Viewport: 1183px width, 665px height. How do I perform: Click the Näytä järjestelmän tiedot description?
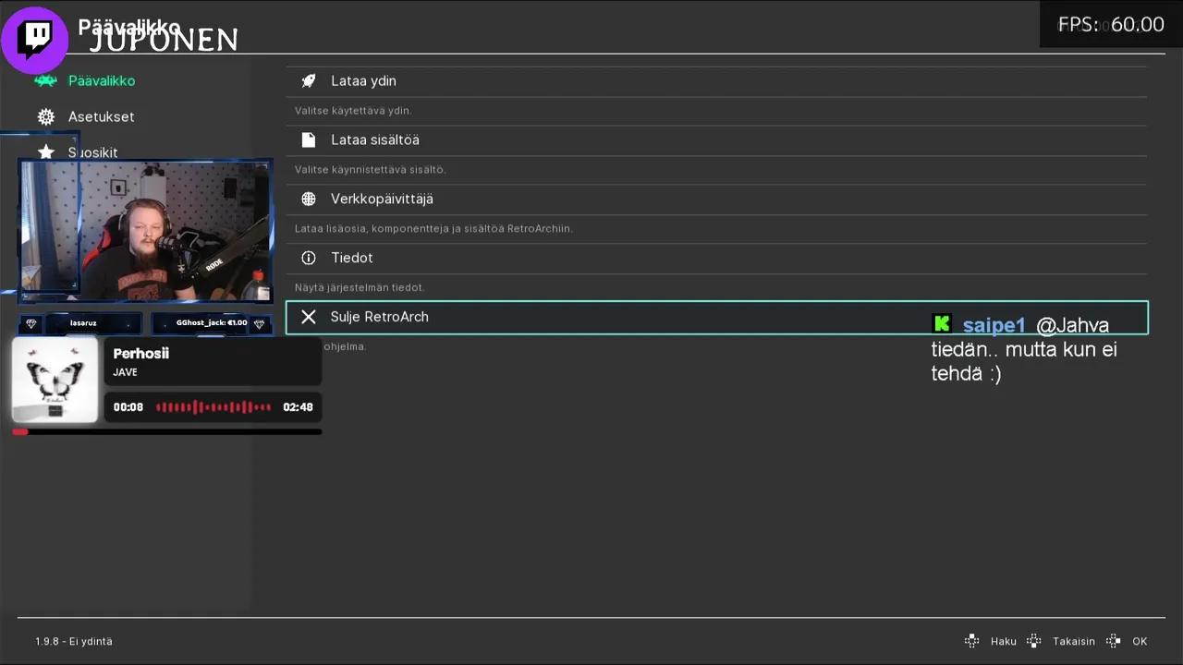coord(360,288)
